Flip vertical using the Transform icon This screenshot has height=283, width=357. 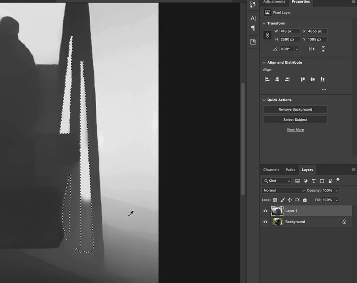pyautogui.click(x=323, y=49)
